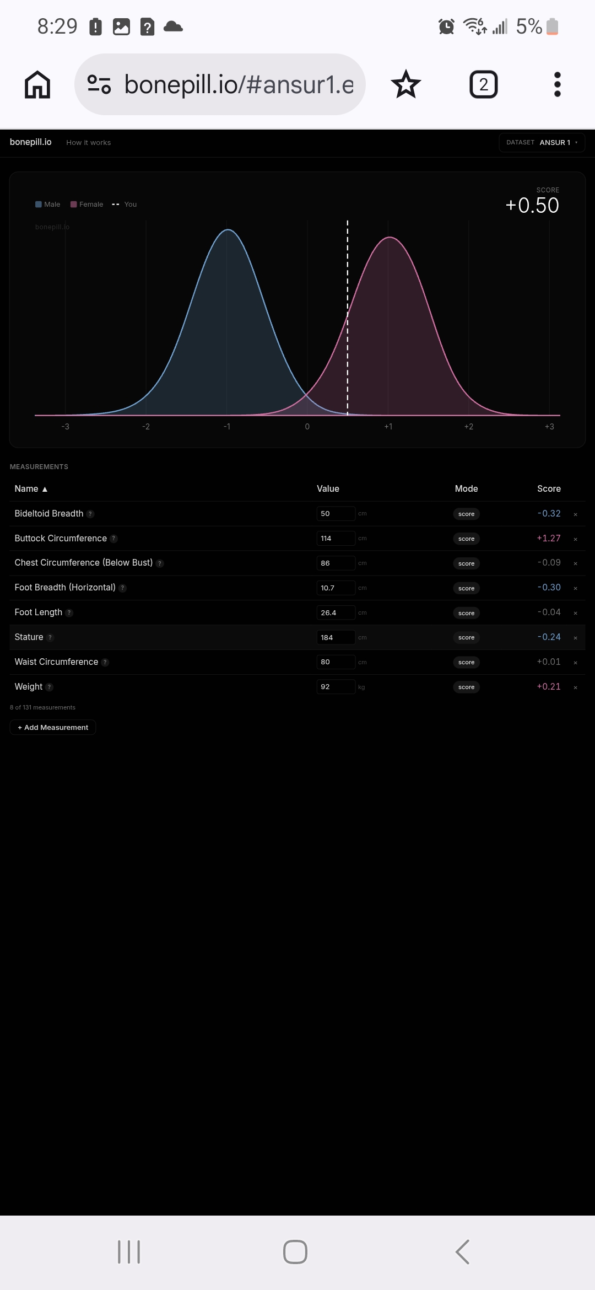Remove the Chest Circumference measurement row

[x=575, y=563]
